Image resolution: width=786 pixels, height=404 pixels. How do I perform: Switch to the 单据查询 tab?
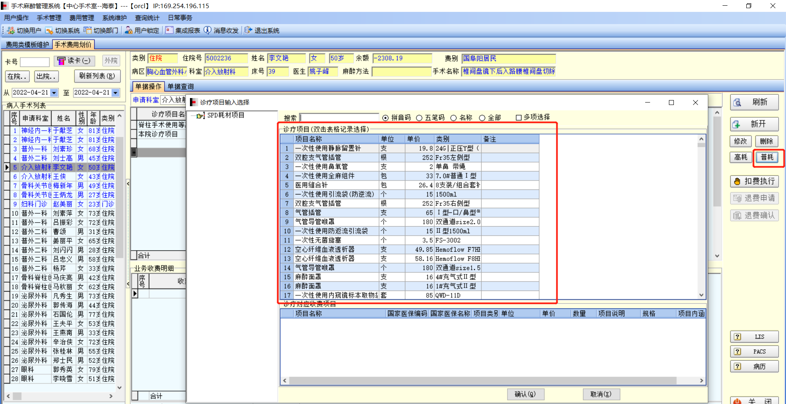pos(181,87)
